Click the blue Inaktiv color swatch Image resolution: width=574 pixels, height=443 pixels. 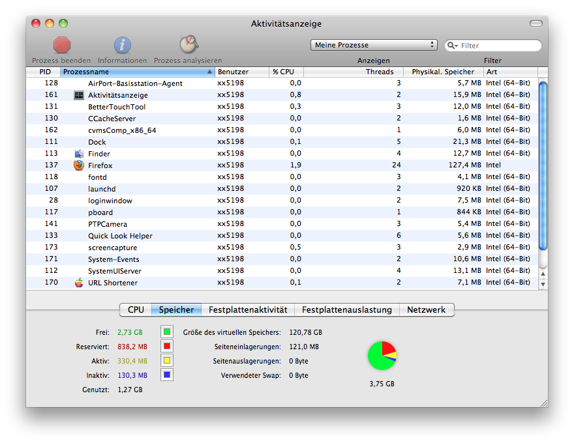pos(167,375)
